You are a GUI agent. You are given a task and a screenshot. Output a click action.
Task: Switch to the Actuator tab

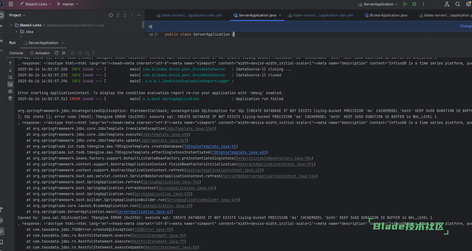click(x=40, y=53)
